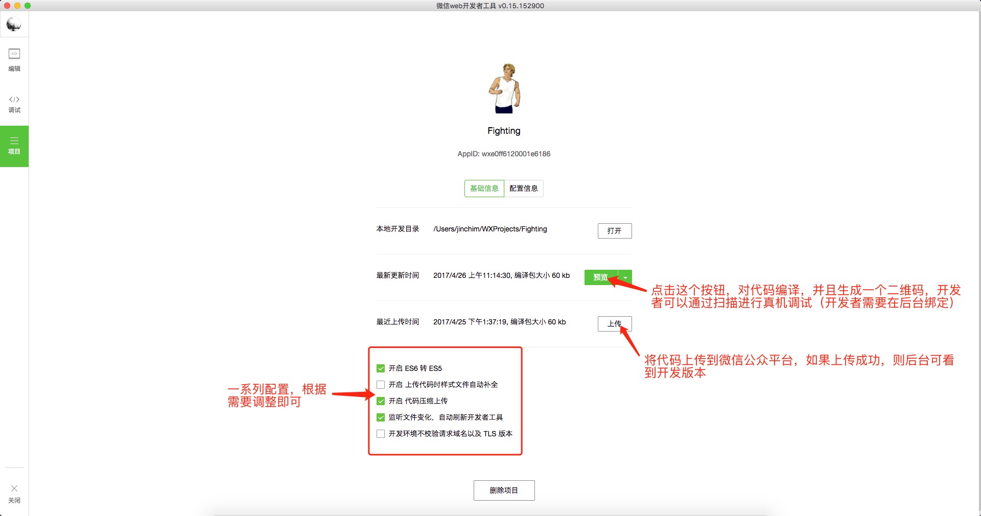Switch to the 配置信息 tab
The height and width of the screenshot is (516, 981).
[524, 189]
